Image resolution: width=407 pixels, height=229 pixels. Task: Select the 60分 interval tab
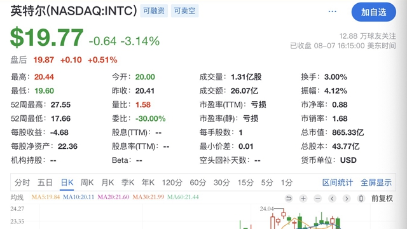click(198, 183)
